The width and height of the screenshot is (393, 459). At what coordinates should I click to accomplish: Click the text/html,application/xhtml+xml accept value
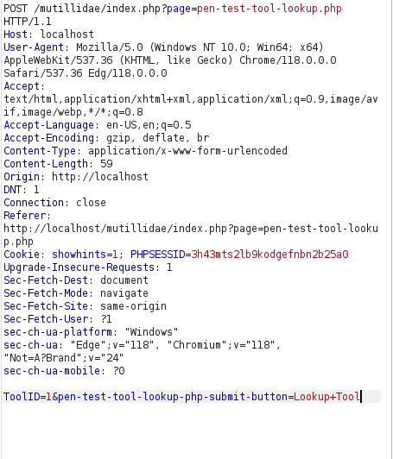(x=191, y=99)
